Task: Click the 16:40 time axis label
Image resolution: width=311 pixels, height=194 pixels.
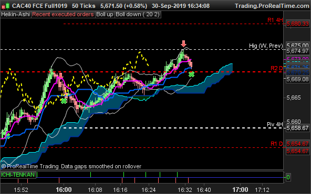Action: click(x=204, y=190)
